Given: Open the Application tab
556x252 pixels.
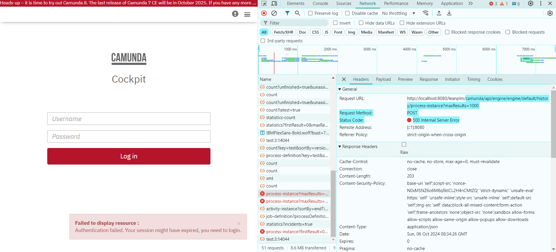Looking at the screenshot, I should (452, 3).
